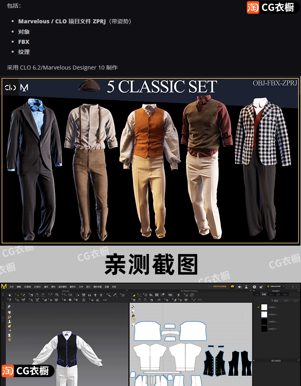Open the help question mark icon
Image resolution: width=301 pixels, height=386 pixels.
click(254, 287)
